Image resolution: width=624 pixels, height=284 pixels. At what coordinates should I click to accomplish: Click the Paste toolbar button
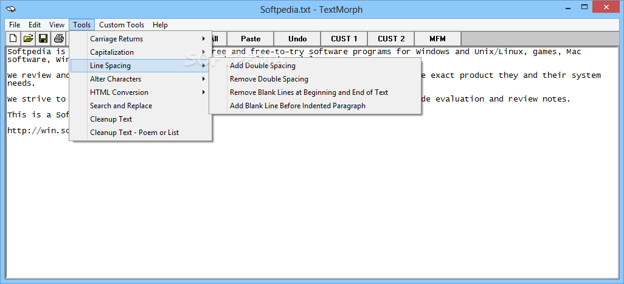[x=251, y=38]
